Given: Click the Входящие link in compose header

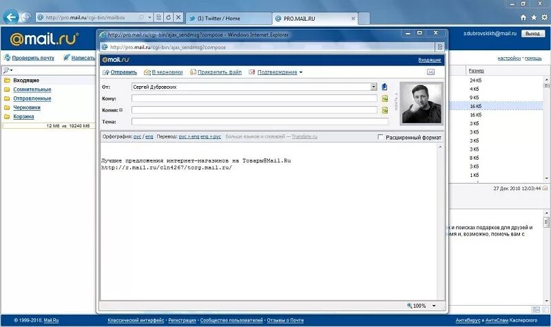Looking at the screenshot, I should [x=429, y=60].
